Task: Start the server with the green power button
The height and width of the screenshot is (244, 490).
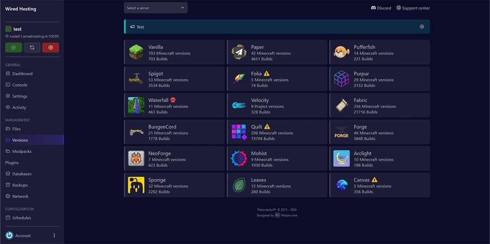Action: coord(14,47)
